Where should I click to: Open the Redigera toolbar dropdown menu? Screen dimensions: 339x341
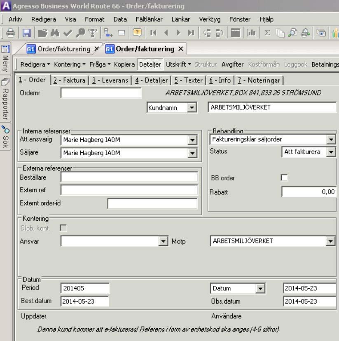coord(35,64)
